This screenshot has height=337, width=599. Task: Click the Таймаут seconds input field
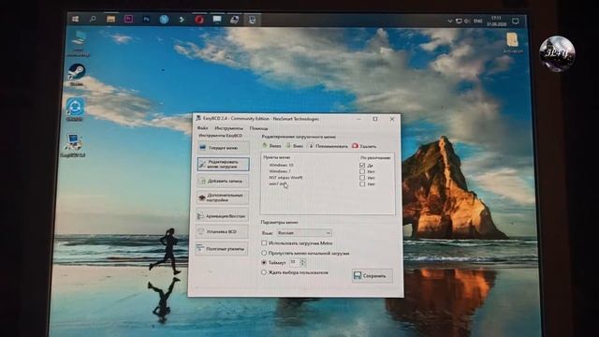pyautogui.click(x=294, y=262)
